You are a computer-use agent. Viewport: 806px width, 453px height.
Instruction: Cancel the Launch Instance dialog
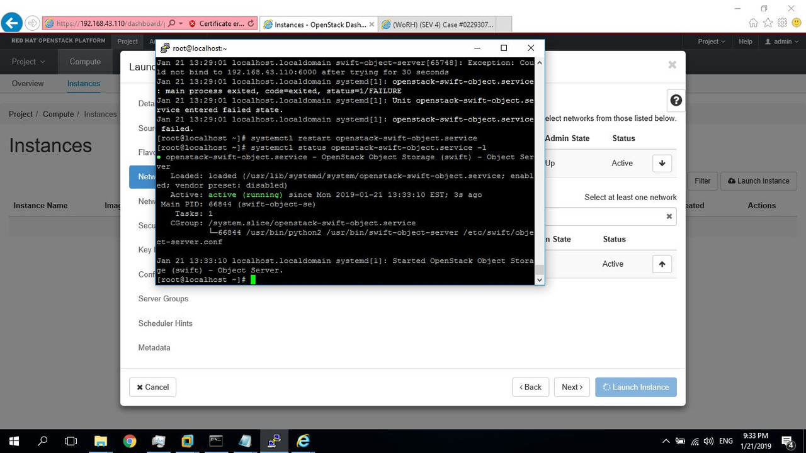click(x=152, y=387)
